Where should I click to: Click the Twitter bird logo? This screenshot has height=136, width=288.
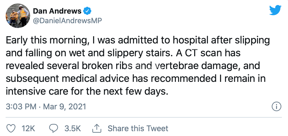[x=275, y=10]
